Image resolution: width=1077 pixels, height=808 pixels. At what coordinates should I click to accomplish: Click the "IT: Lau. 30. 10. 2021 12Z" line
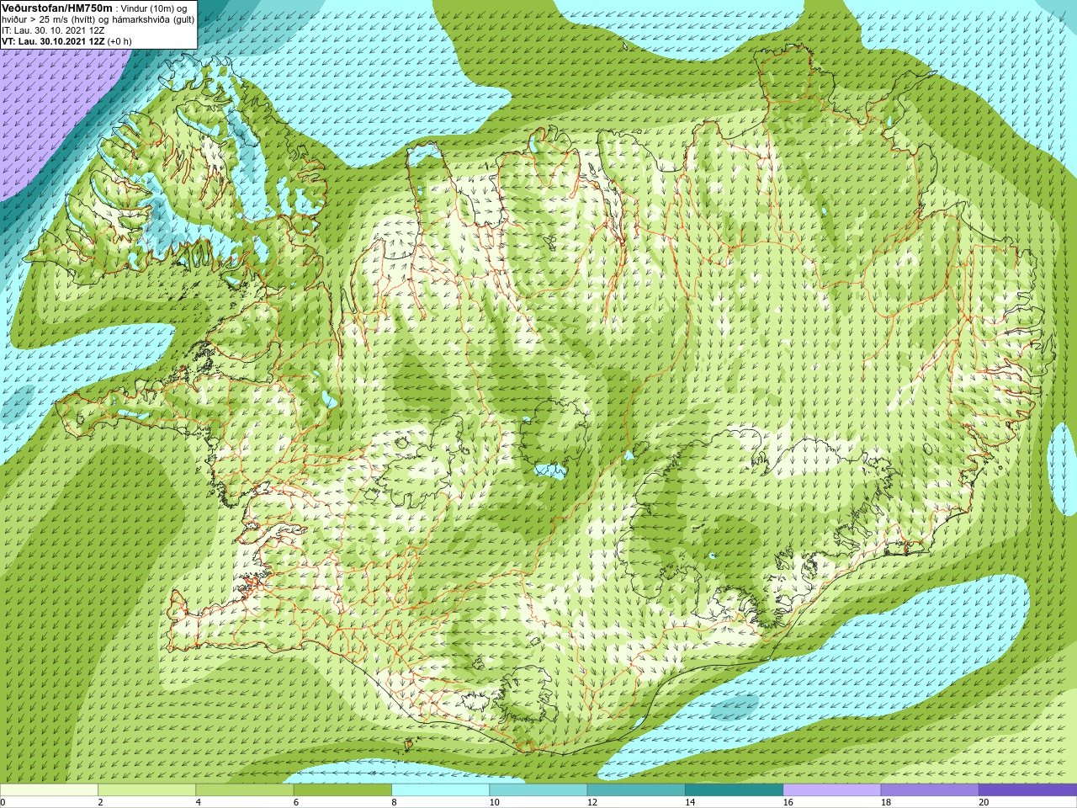tap(53, 30)
